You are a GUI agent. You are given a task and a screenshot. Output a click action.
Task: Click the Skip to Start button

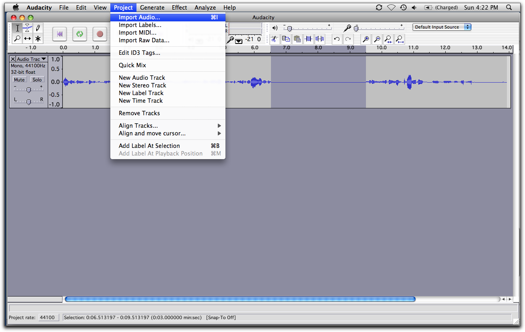pos(60,34)
